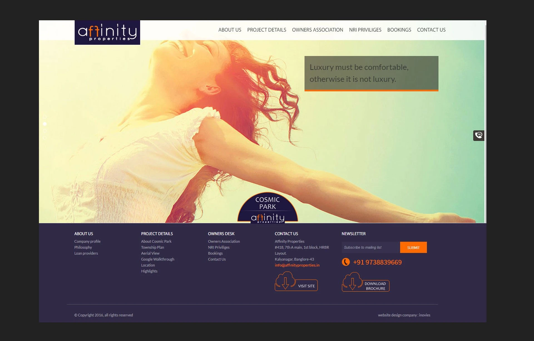Click the Google Walkthrough footer link

(x=157, y=259)
